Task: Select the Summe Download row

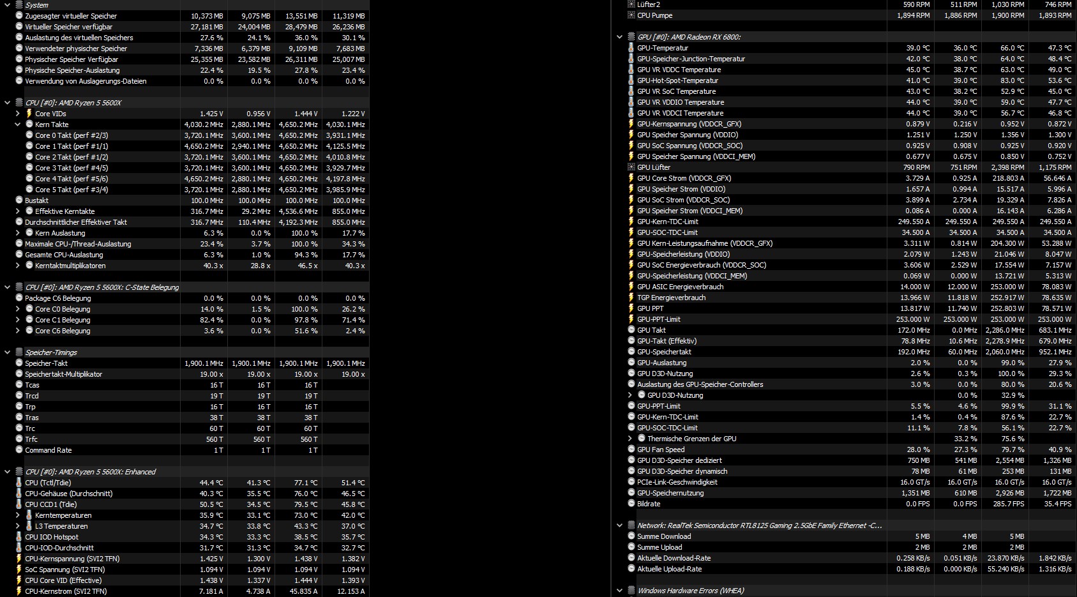Action: (x=664, y=536)
